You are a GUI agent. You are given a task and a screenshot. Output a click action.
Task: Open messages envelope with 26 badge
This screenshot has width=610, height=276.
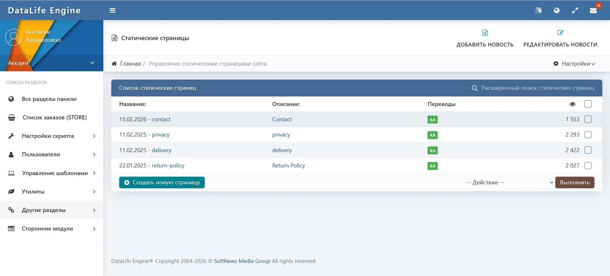click(593, 11)
